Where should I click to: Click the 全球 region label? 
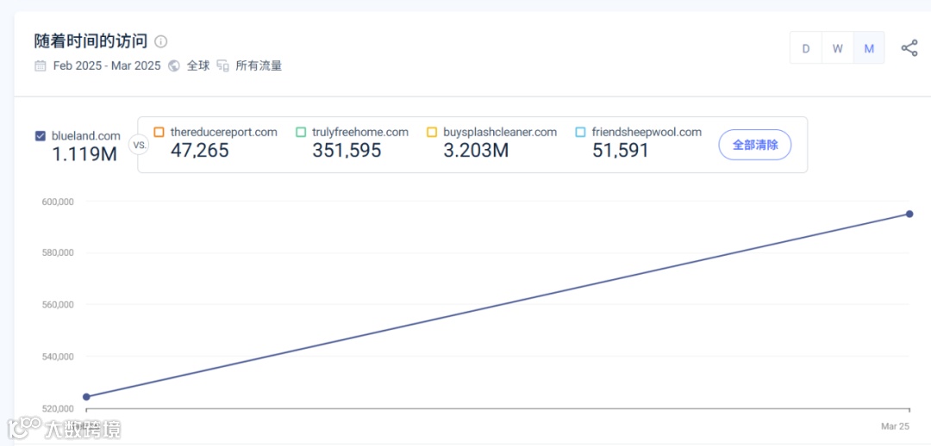(198, 65)
